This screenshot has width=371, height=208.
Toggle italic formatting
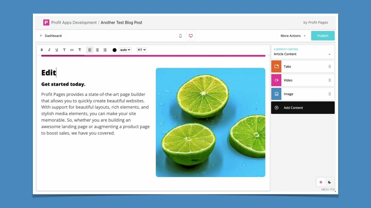[x=49, y=50]
